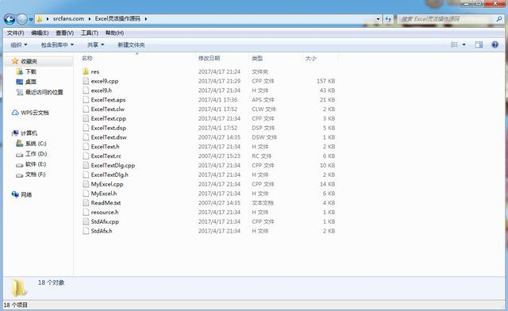This screenshot has width=508, height=311.
Task: Select the StdAfx.cpp file icon
Action: pyautogui.click(x=86, y=222)
